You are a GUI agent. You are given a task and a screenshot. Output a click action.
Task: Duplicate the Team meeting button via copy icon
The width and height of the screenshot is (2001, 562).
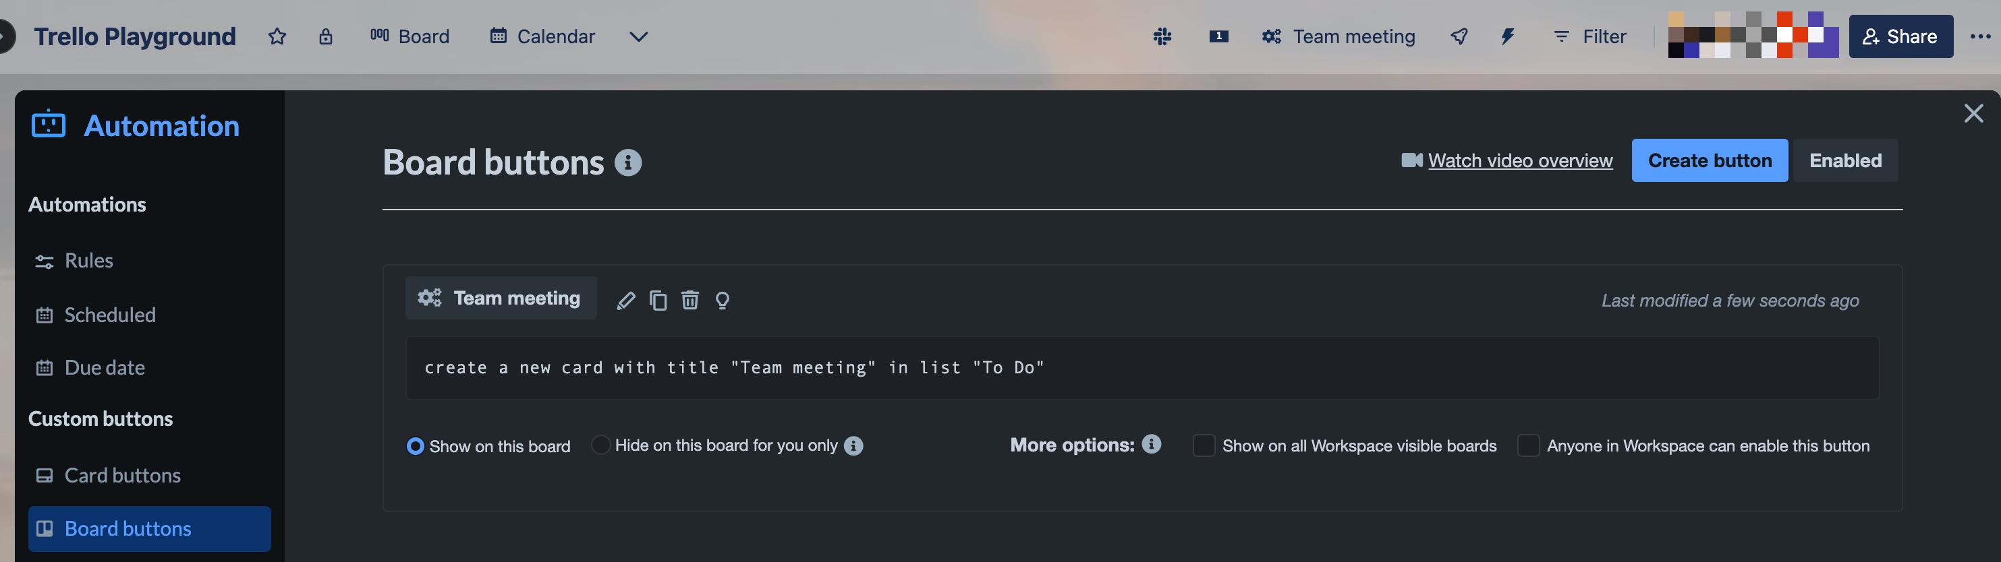coord(658,300)
